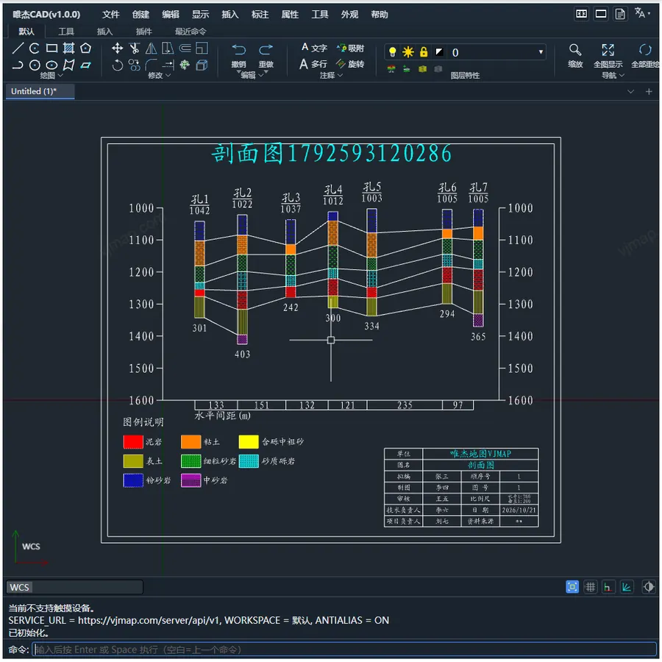The image size is (662, 662).
Task: Expand the 注释 annotation panel
Action: click(x=331, y=76)
